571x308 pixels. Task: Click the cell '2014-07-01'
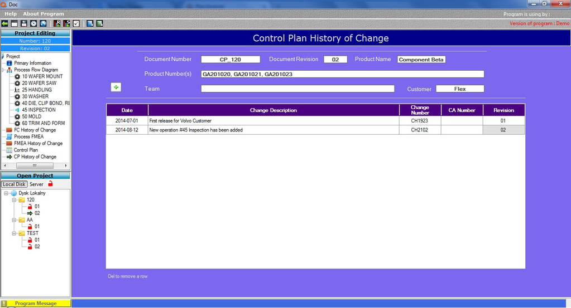click(x=127, y=121)
